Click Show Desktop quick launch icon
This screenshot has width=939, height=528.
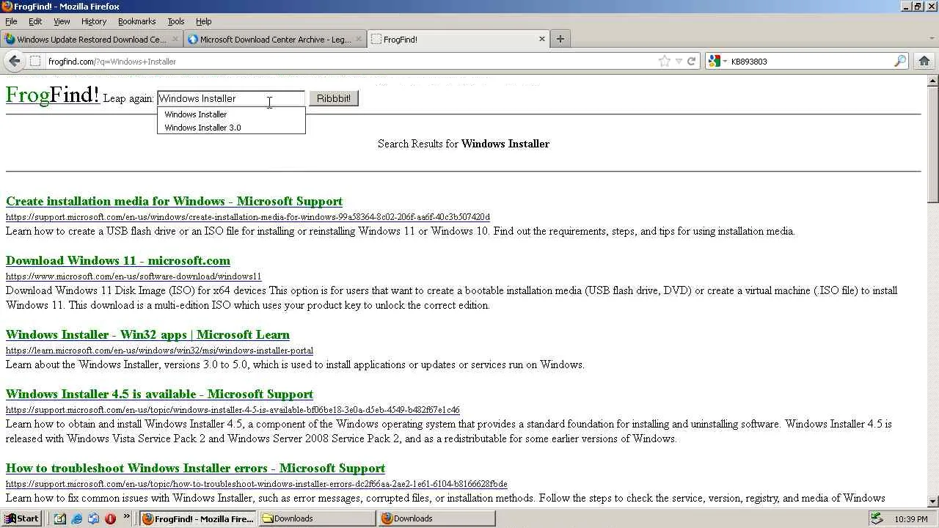[60, 518]
